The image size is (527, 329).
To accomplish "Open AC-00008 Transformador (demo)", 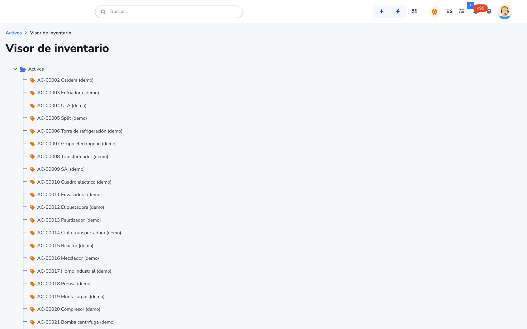I will tap(73, 156).
